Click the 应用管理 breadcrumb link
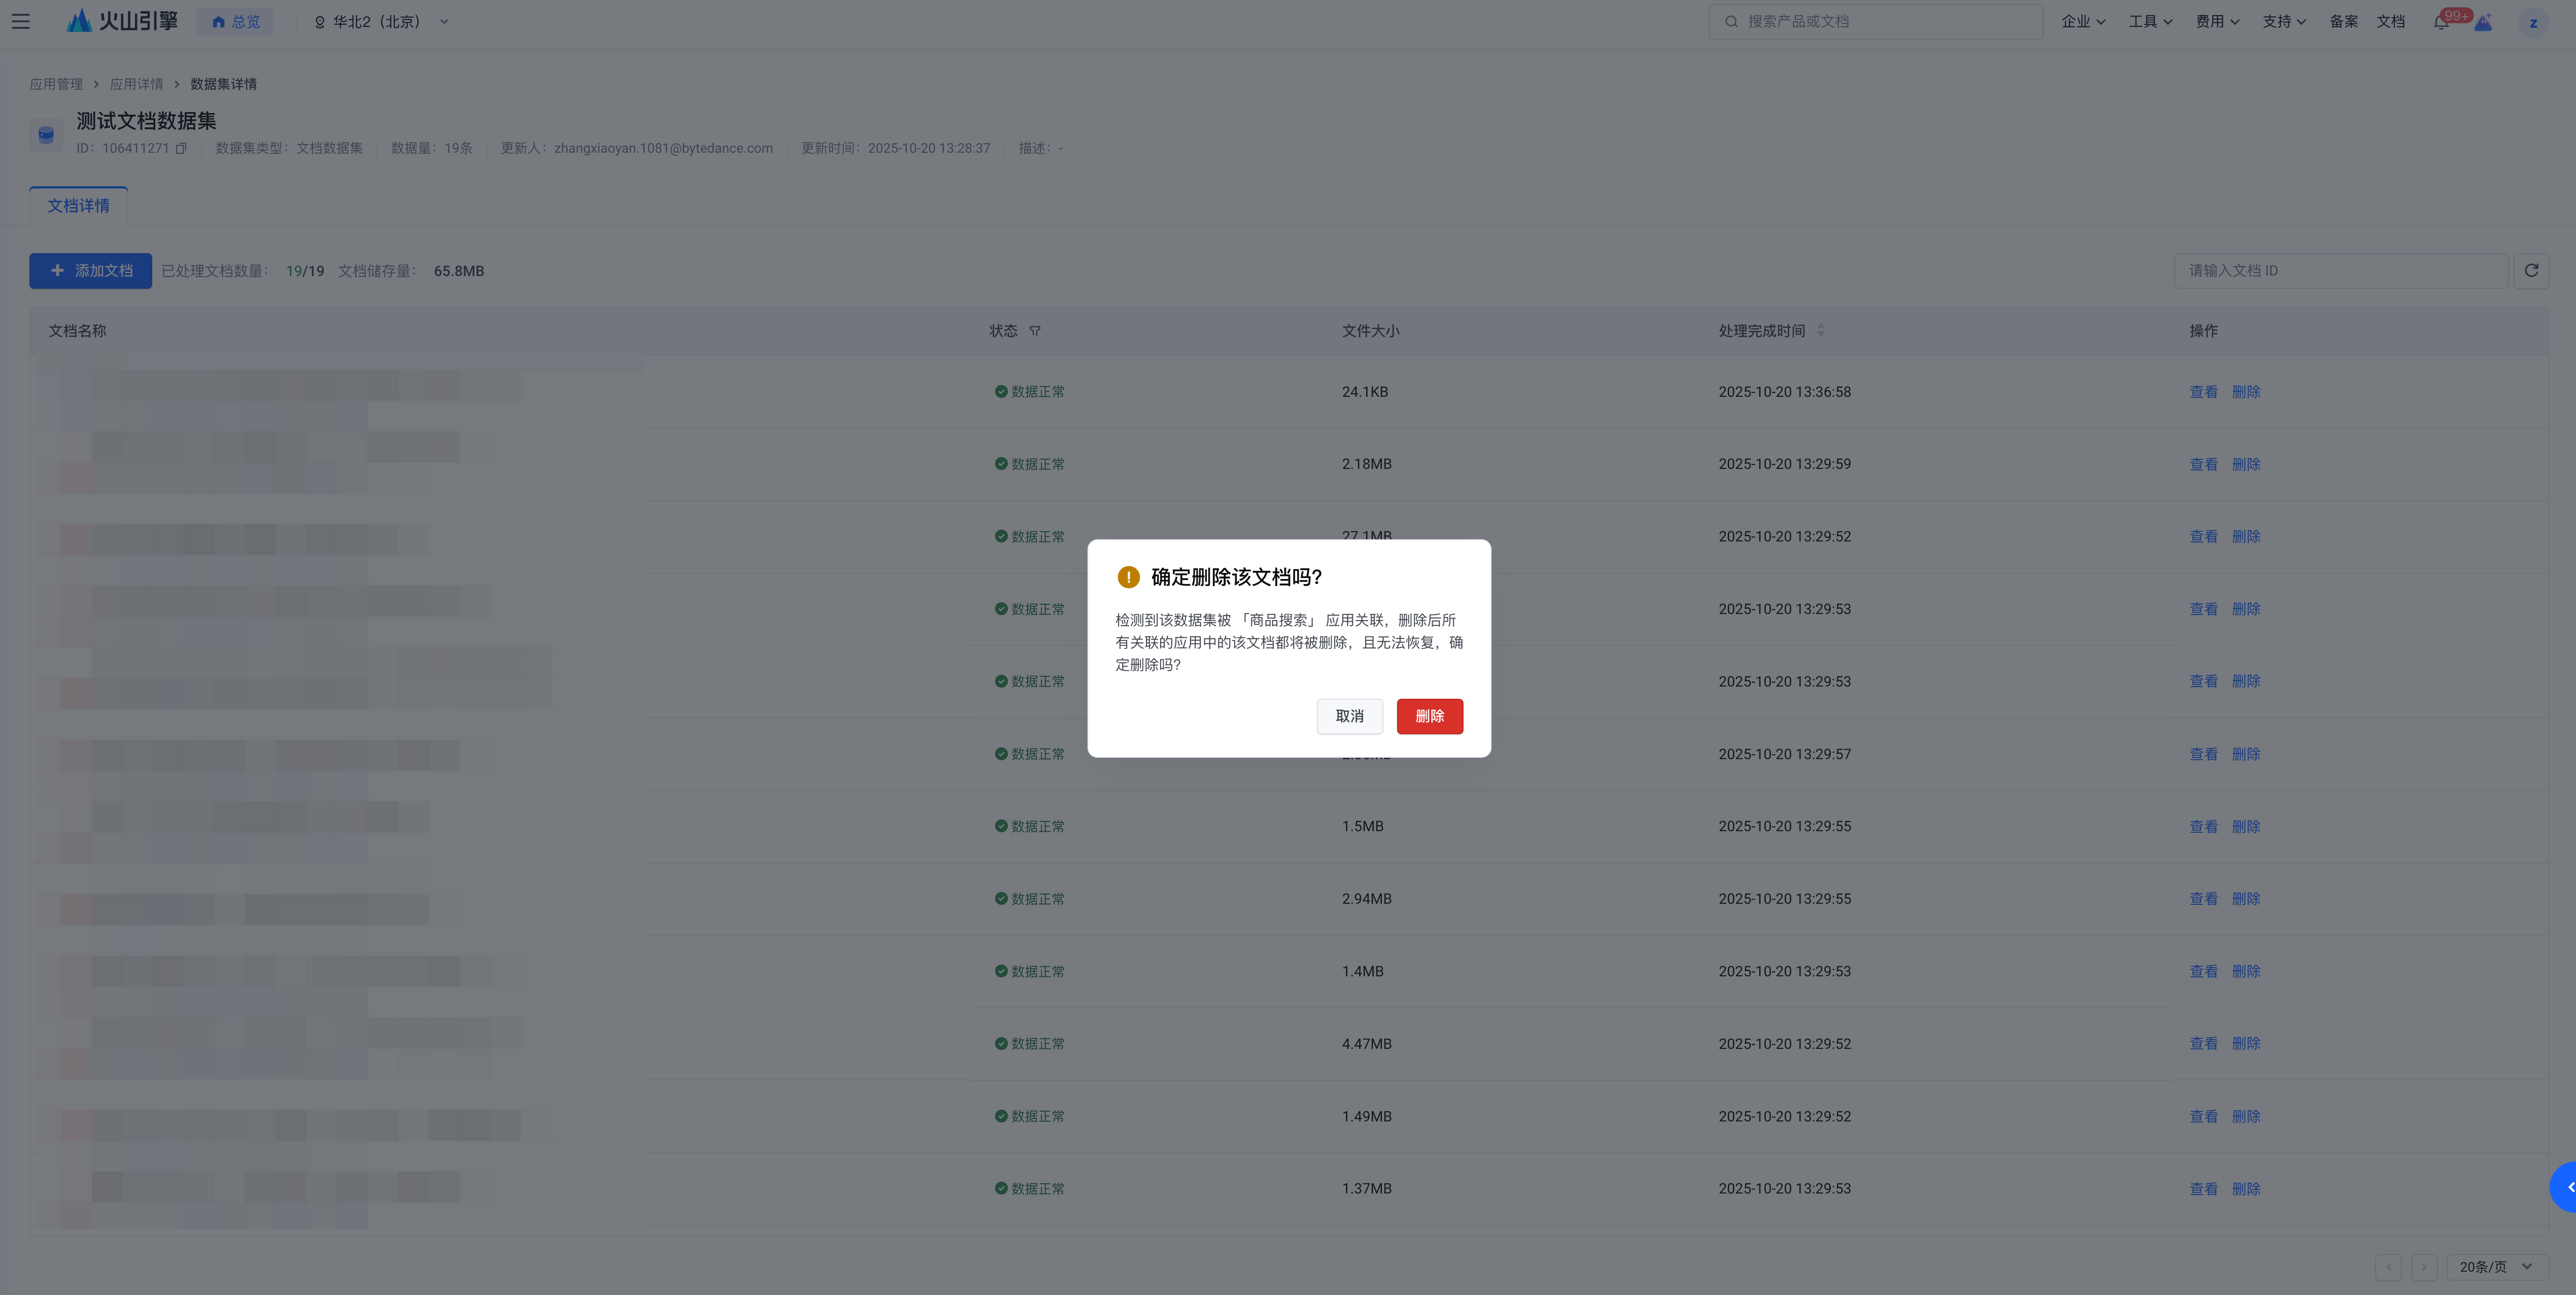 pos(56,84)
